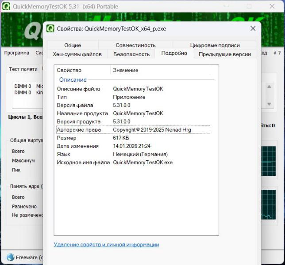Screen dimensions: 285x265
Task: Open the Безопасность tab
Action: coord(131,54)
